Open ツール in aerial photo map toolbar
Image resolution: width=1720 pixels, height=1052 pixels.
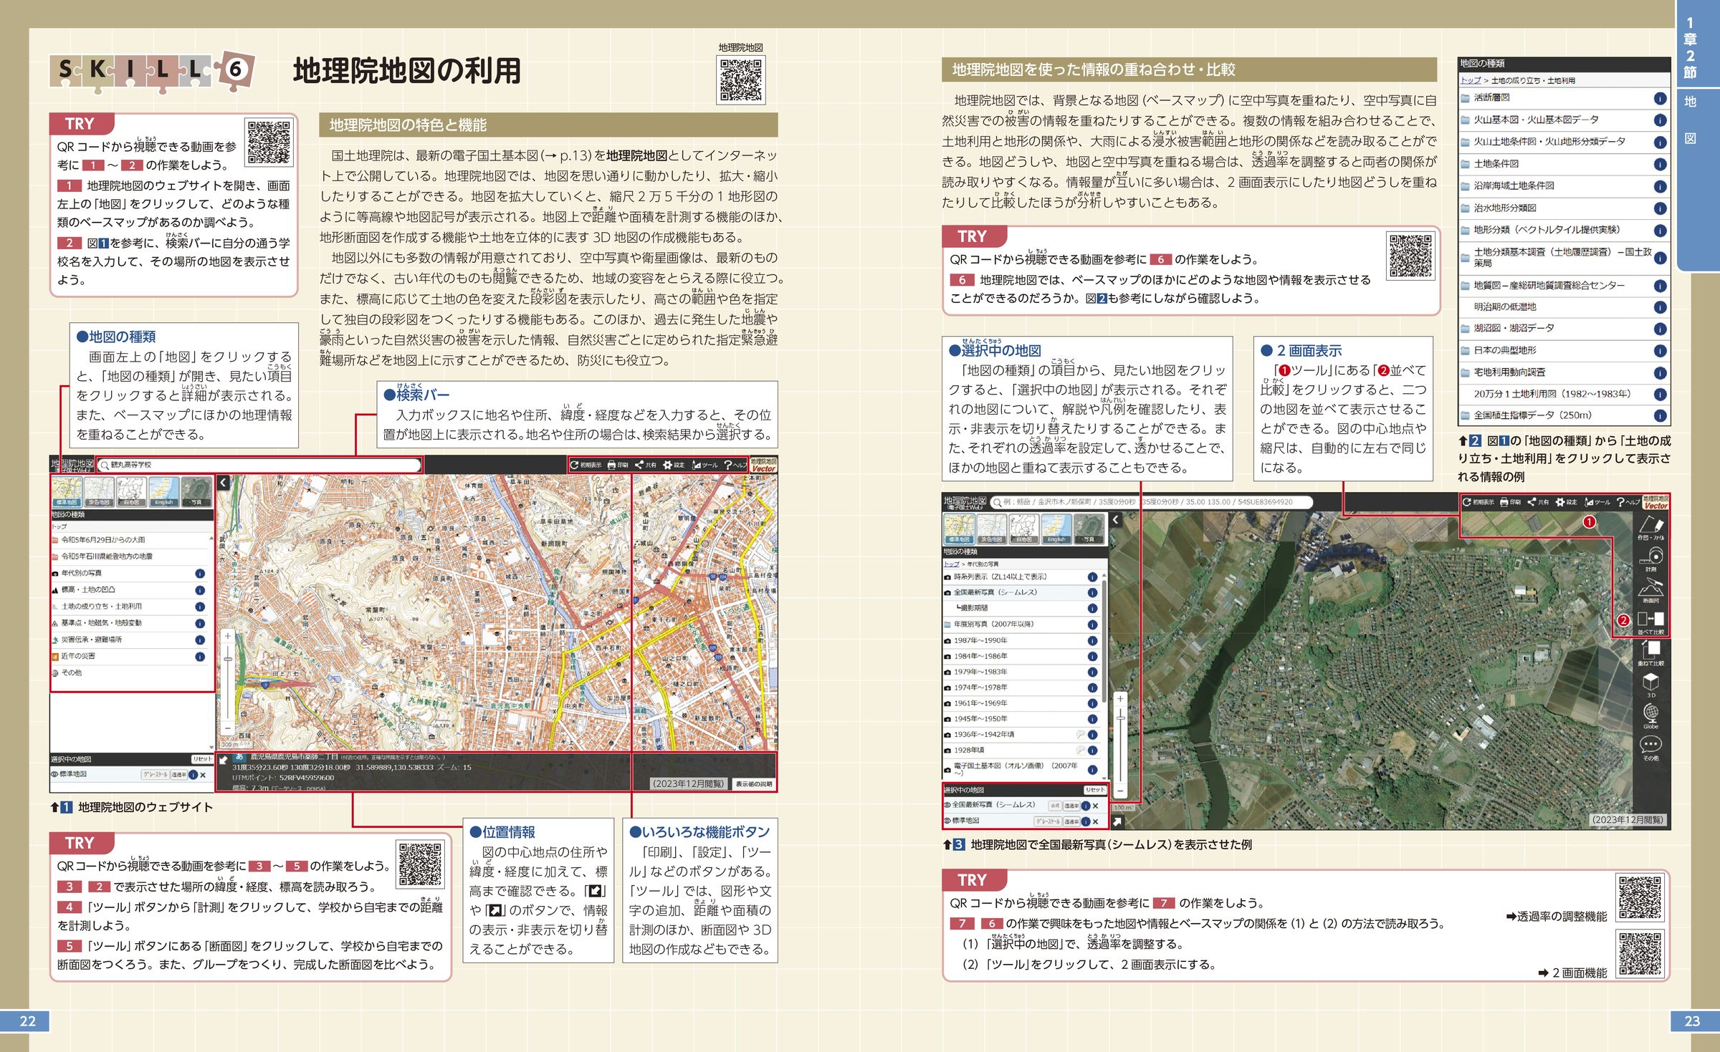[x=1597, y=502]
